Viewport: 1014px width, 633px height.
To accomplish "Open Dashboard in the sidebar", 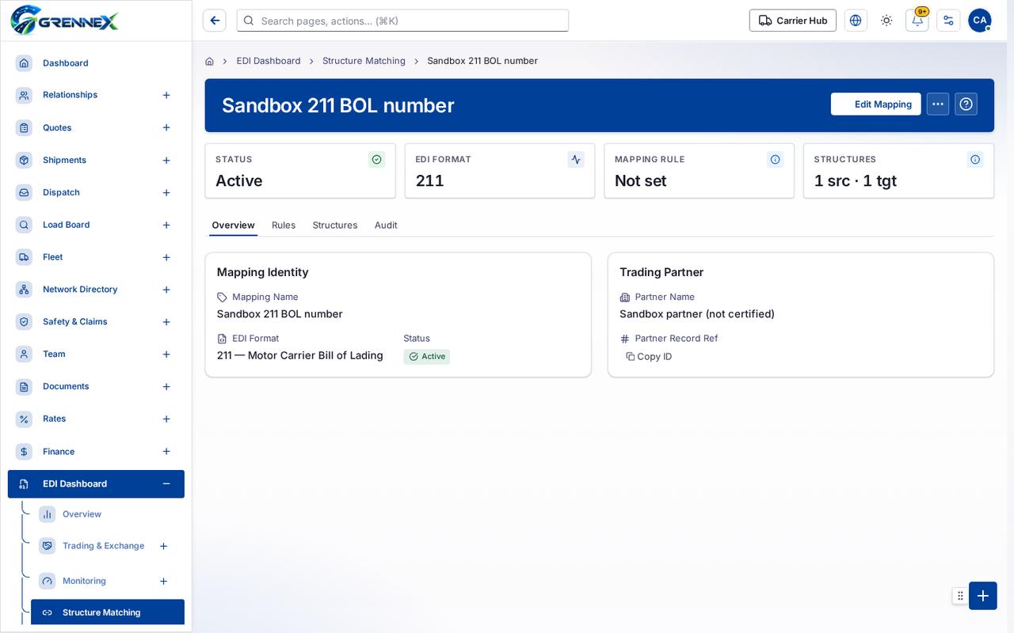I will point(96,63).
